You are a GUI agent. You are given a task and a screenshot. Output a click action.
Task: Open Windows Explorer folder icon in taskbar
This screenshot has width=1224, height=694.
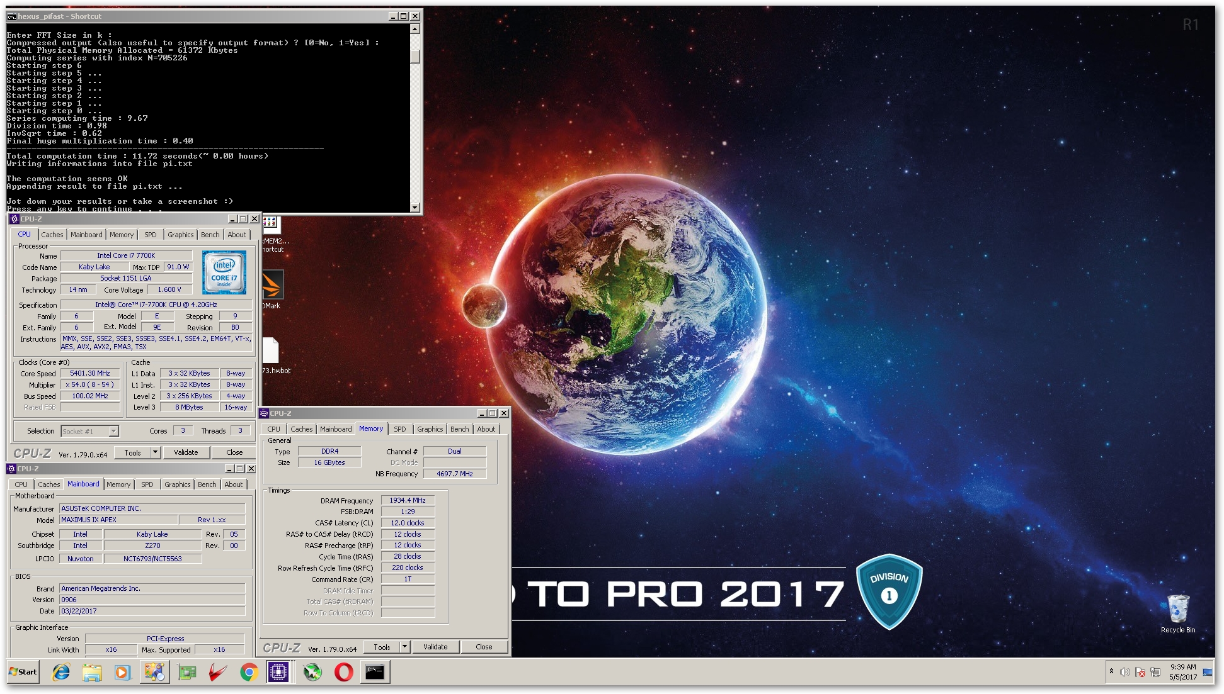pos(92,672)
